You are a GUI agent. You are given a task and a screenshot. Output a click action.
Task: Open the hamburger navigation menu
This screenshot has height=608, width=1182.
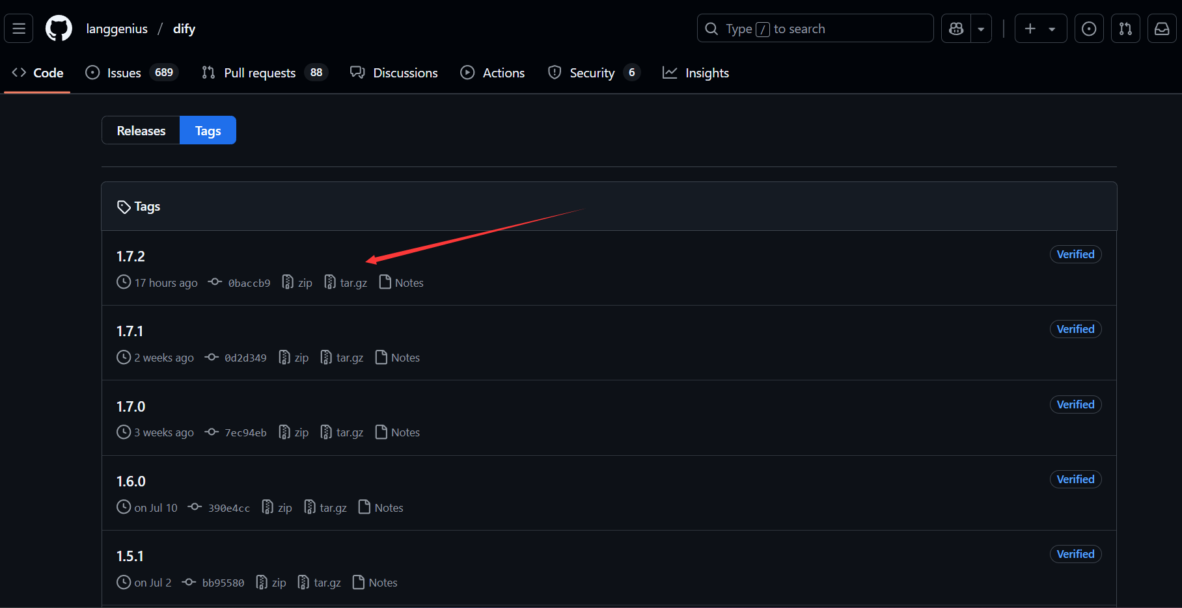[x=19, y=29]
